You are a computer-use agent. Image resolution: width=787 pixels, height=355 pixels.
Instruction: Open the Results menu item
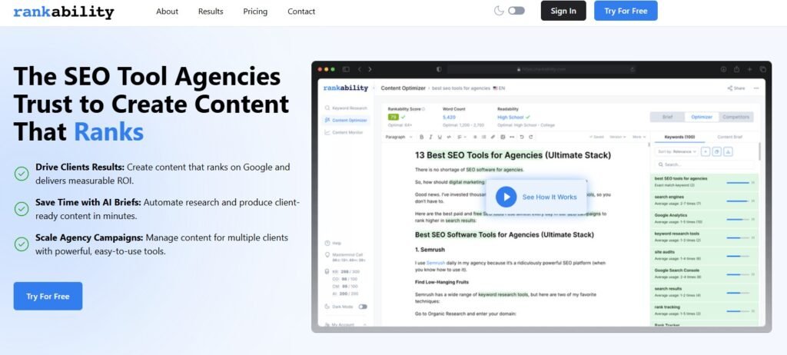click(211, 11)
